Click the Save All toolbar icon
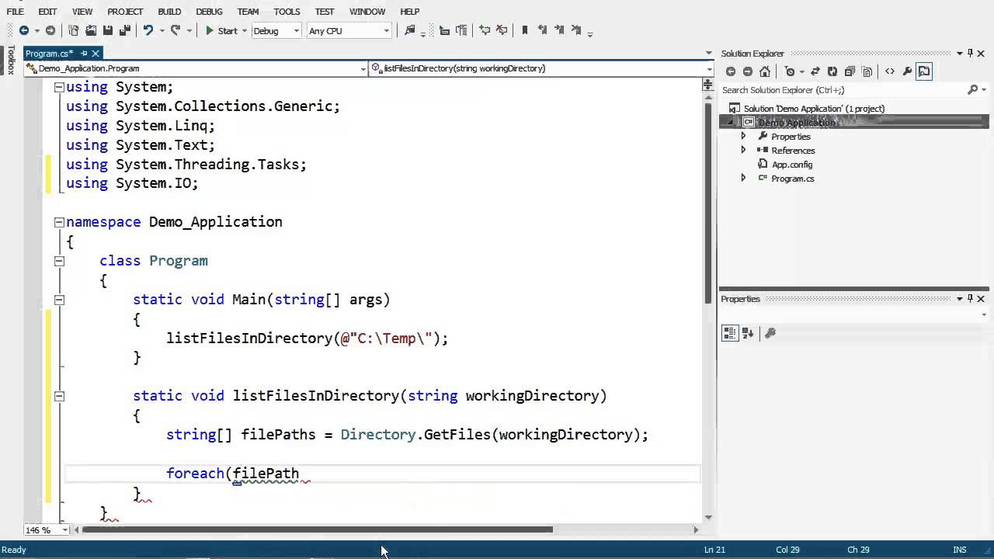Image resolution: width=994 pixels, height=559 pixels. (x=124, y=30)
